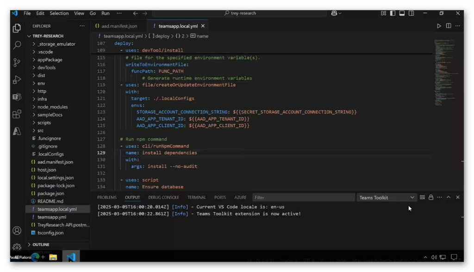This screenshot has width=474, height=272.
Task: Open the Accounts menu
Action: (17, 230)
